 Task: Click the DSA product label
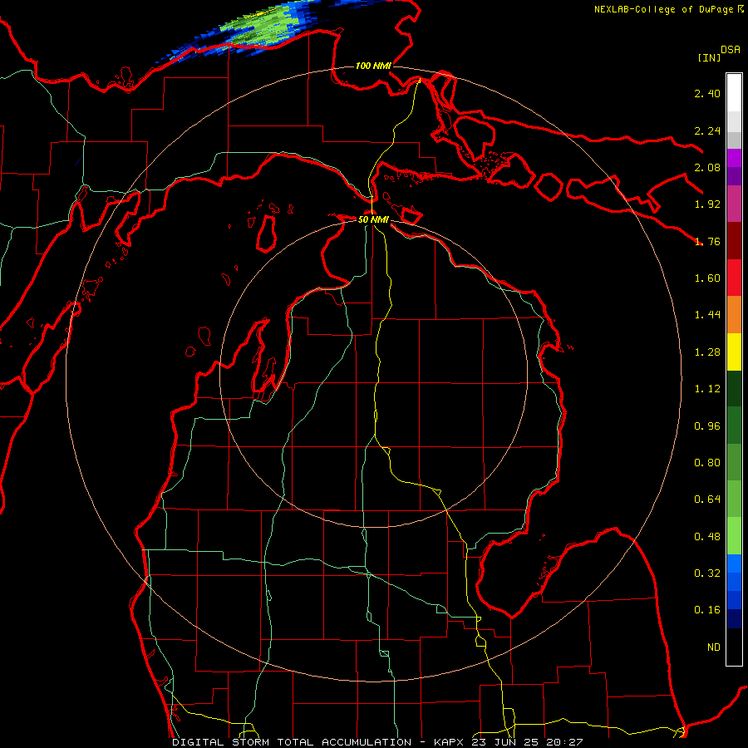coord(731,50)
